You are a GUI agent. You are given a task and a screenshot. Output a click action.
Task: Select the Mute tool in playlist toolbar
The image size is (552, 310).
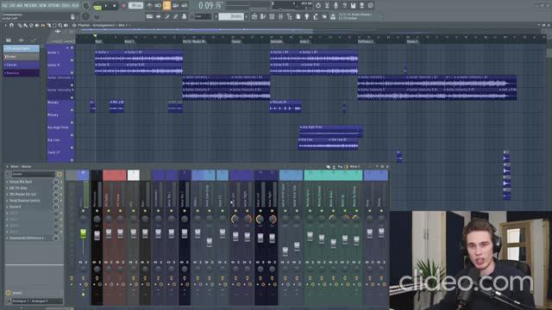(37, 25)
